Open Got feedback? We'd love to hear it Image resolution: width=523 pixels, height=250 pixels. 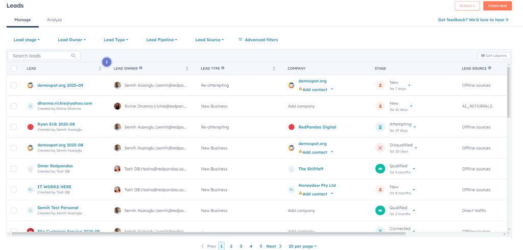point(473,20)
